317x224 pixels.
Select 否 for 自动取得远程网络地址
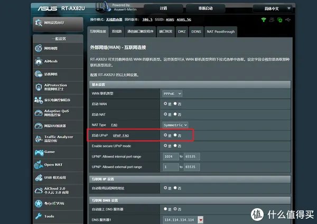(x=175, y=188)
